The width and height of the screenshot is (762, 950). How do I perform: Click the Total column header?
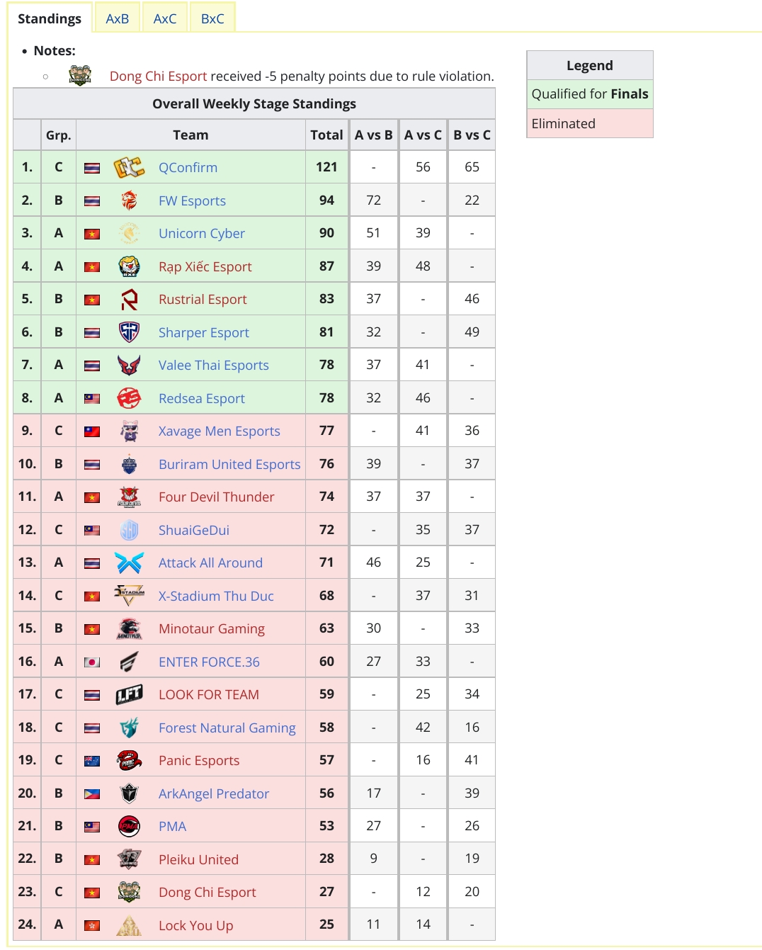(x=326, y=135)
